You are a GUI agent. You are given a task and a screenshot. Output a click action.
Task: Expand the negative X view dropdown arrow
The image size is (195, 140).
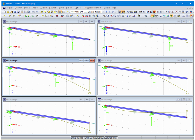tap(136, 16)
